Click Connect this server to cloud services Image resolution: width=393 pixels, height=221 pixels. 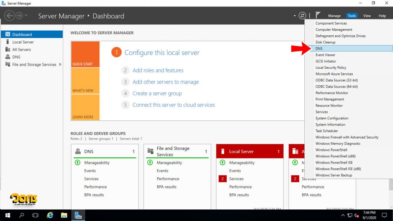(x=174, y=105)
